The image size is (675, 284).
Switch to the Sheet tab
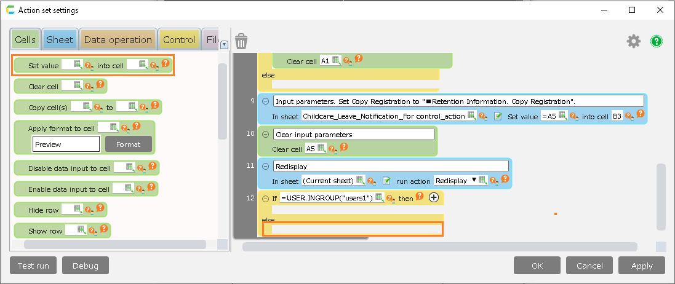click(60, 40)
